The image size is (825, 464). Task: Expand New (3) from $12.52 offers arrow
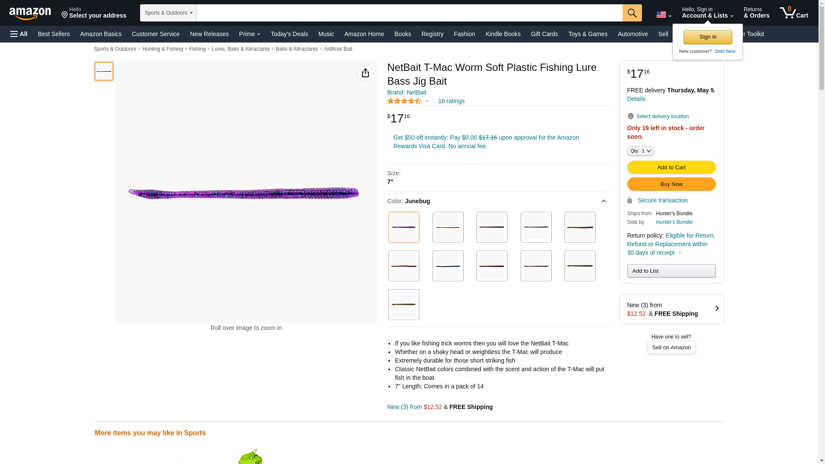(x=716, y=308)
